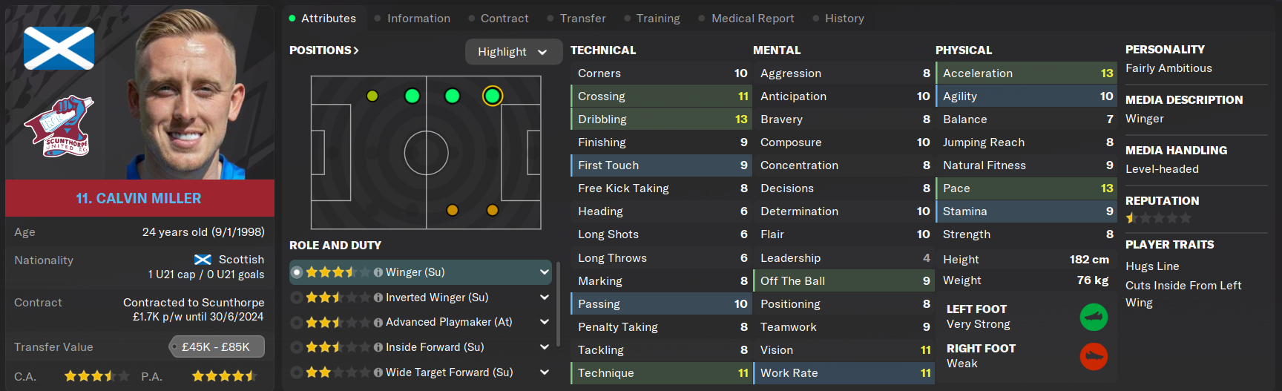Select the Inverted Winger radio button
1282x391 pixels.
297,298
